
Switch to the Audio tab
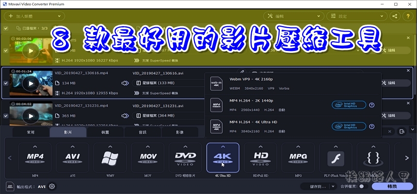tap(143, 132)
